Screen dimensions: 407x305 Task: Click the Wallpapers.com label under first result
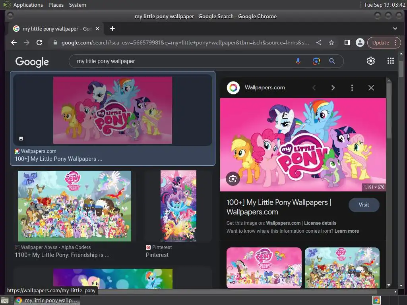coord(39,151)
